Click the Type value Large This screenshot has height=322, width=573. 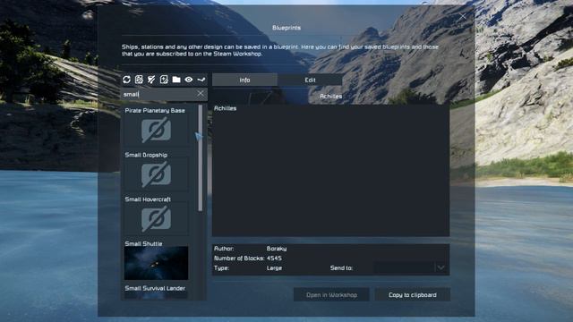point(274,268)
